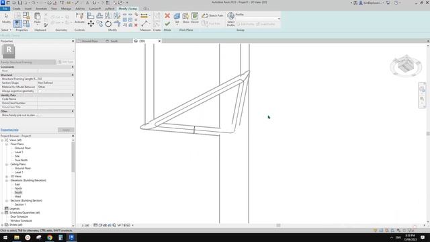Select Section 1 in Project Browser
Screen dimensions: 430x242
tap(20, 204)
